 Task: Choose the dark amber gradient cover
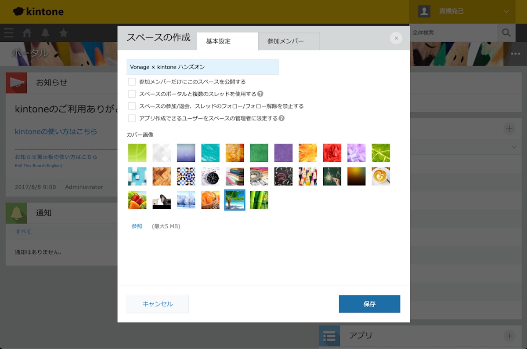tap(357, 176)
